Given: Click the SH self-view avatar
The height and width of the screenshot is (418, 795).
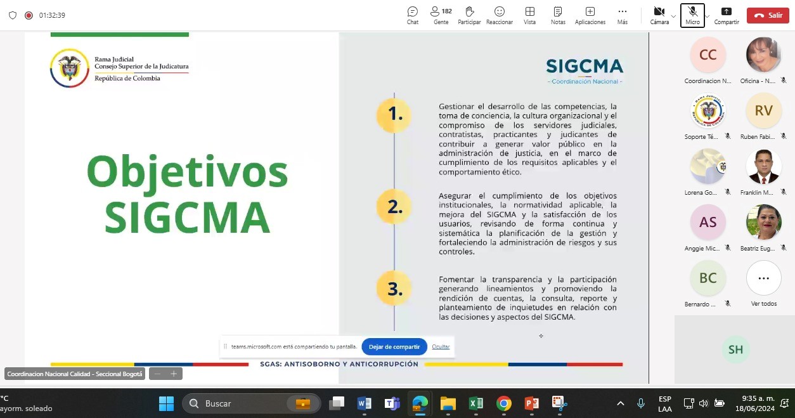Looking at the screenshot, I should click(x=735, y=349).
